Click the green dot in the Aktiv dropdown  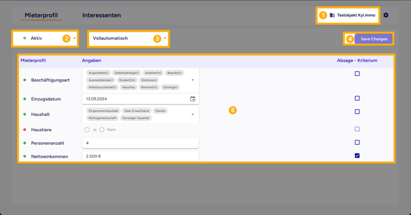click(x=24, y=38)
